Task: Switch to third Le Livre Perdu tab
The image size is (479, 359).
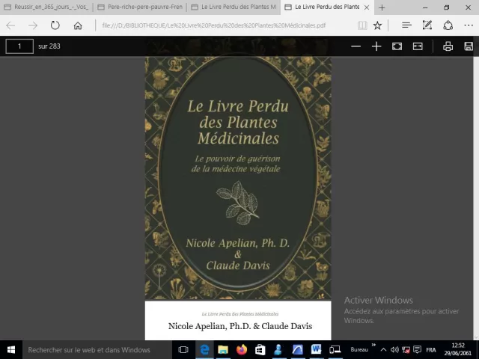Action: [x=234, y=7]
